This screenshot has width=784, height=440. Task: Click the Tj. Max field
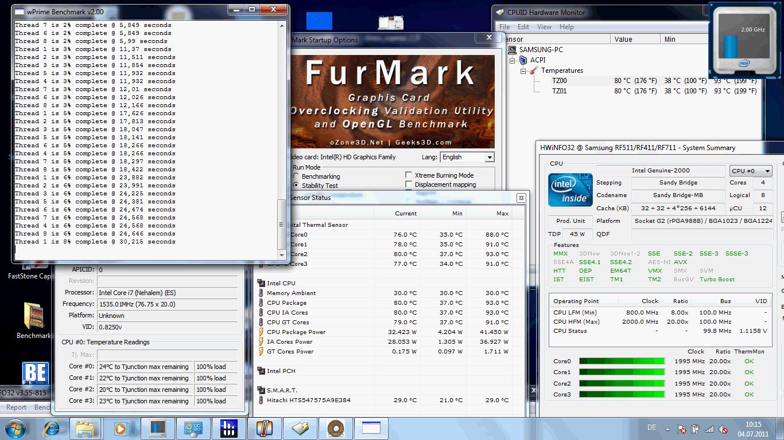tap(167, 355)
